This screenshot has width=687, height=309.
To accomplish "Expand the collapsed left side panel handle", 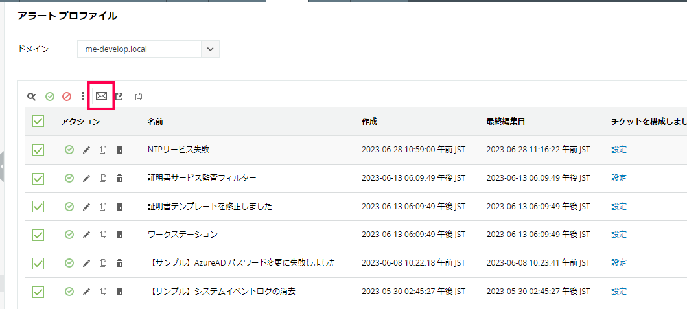I will [x=2, y=166].
